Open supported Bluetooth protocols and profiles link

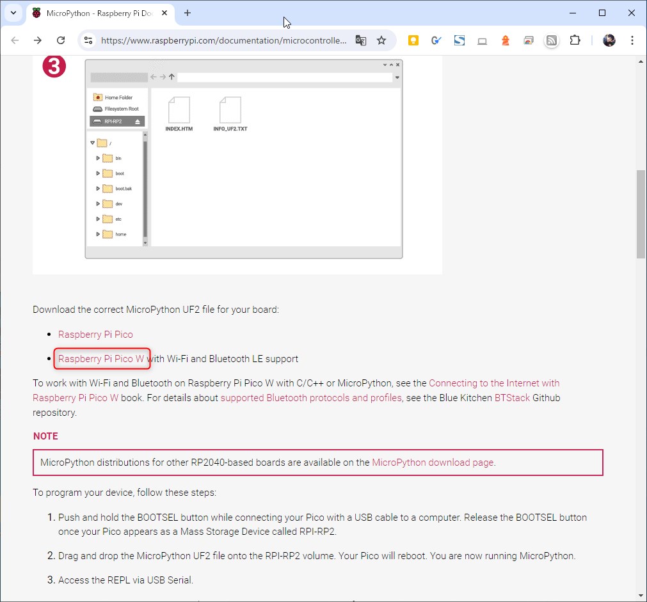[x=311, y=398]
